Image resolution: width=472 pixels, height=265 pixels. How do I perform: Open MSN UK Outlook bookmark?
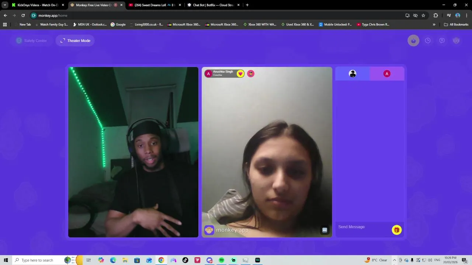click(90, 25)
